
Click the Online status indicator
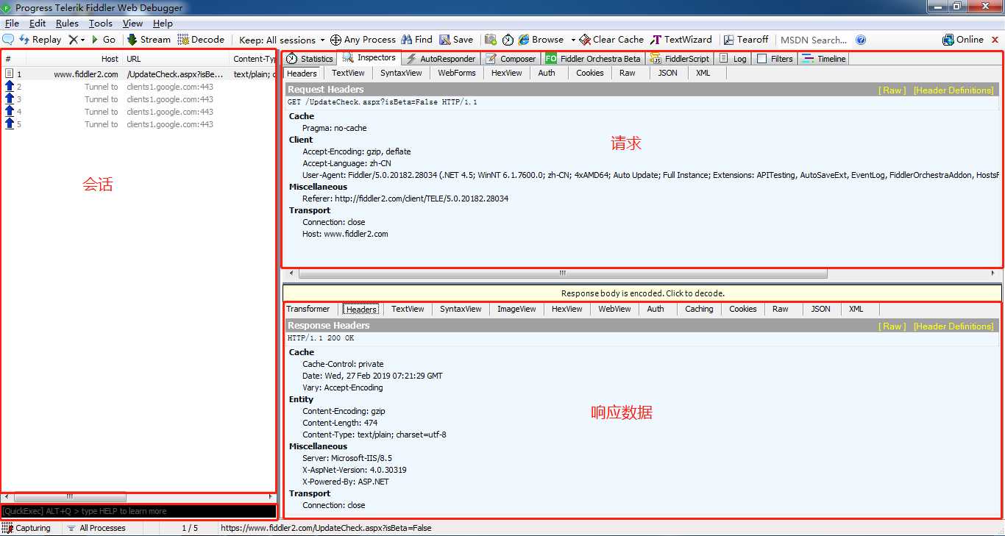pyautogui.click(x=963, y=40)
